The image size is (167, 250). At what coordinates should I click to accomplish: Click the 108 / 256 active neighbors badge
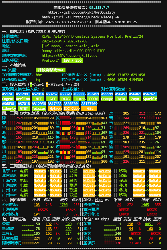(x=72, y=61)
